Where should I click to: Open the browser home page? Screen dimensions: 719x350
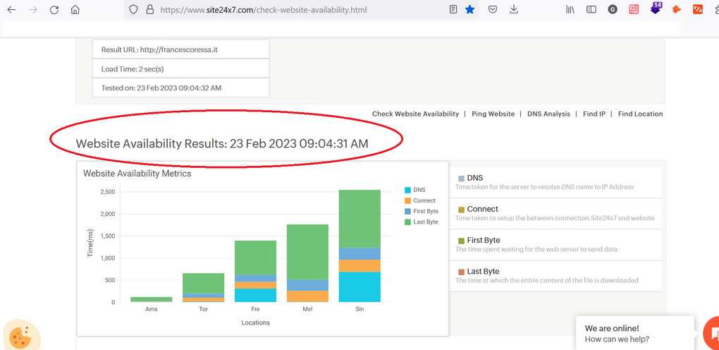coord(75,9)
